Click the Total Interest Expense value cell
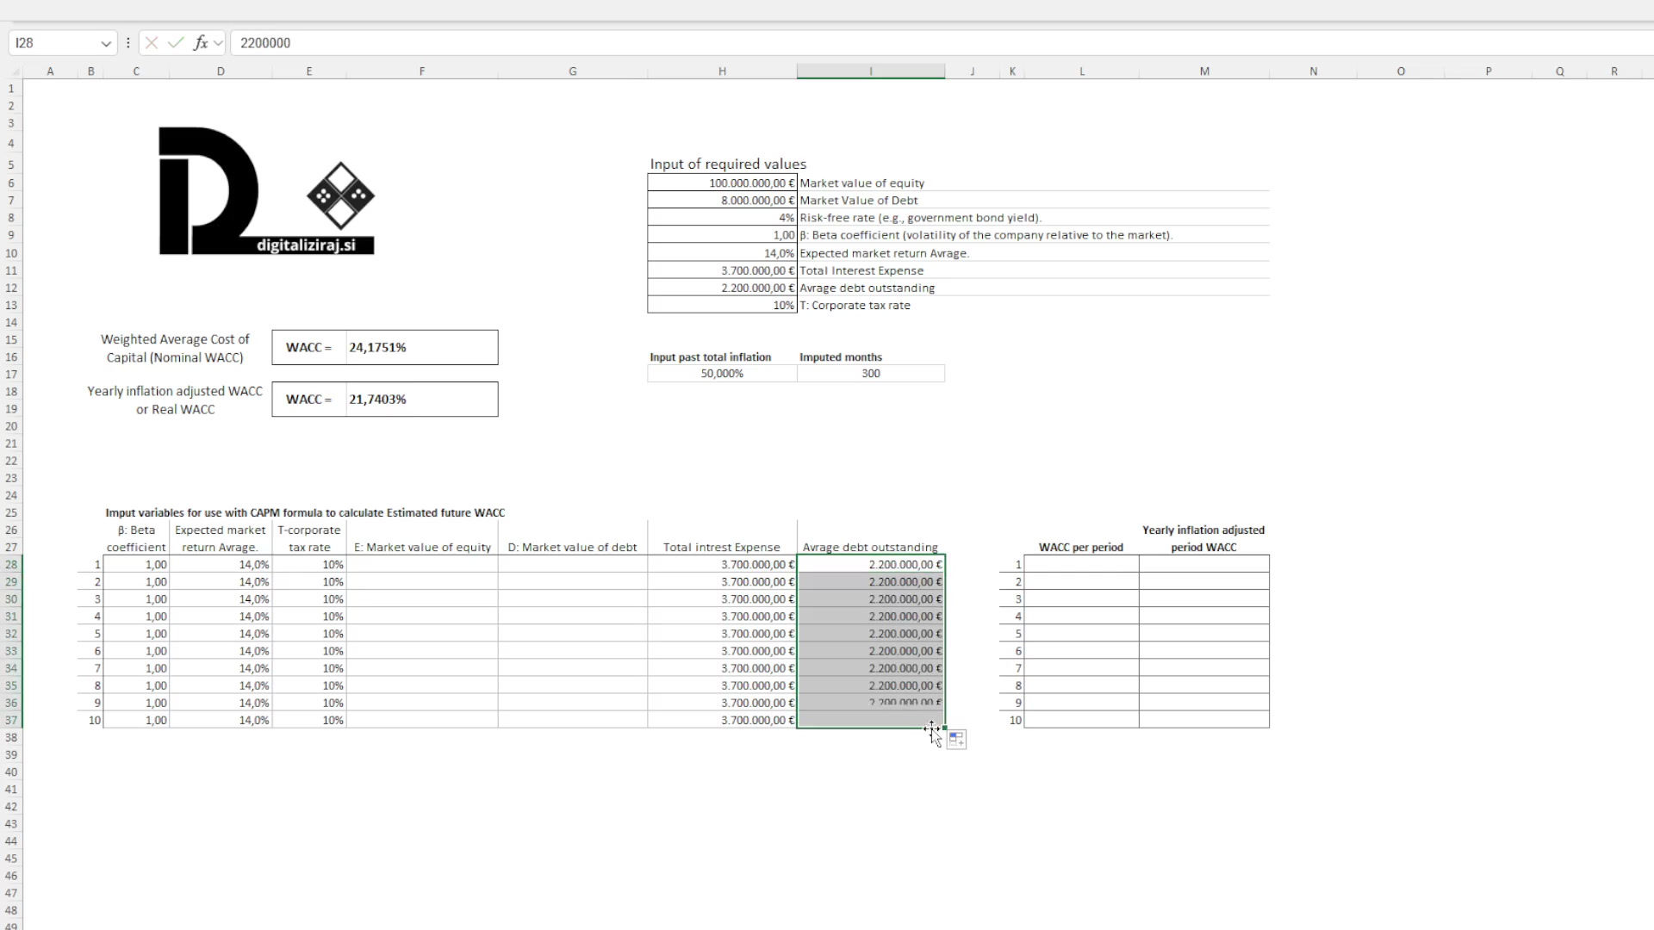1654x930 pixels. click(722, 270)
